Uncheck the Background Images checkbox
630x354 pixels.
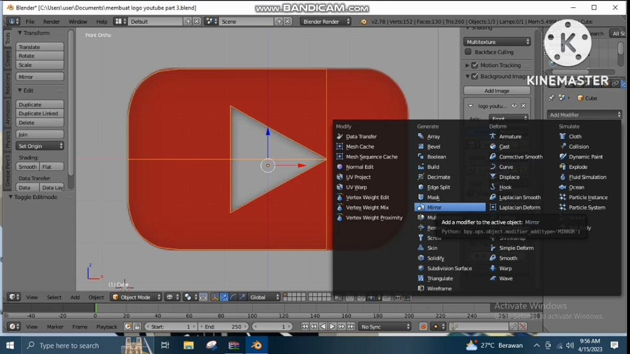(475, 76)
